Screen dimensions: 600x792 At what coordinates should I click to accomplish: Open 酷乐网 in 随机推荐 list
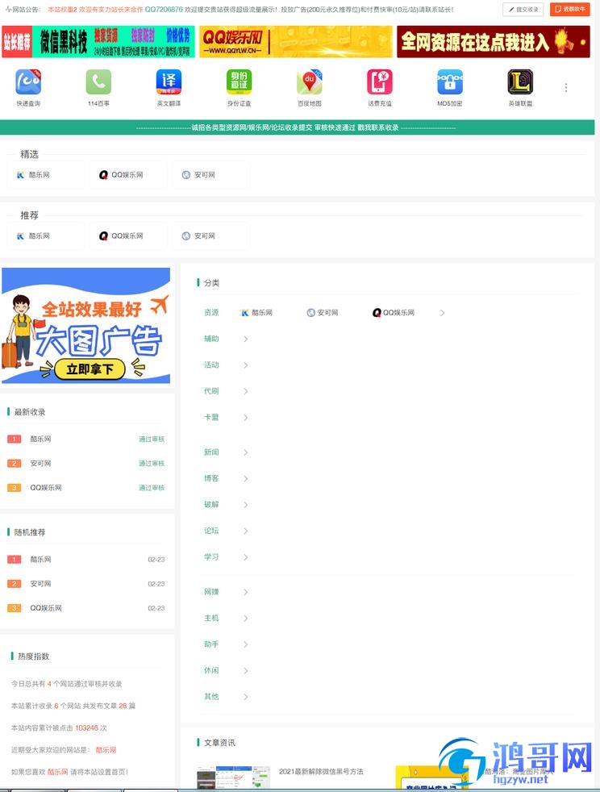coord(40,559)
